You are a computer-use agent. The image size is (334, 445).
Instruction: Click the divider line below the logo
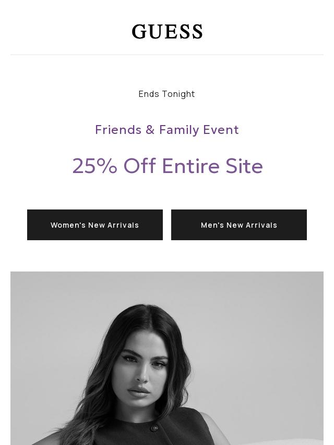click(167, 54)
